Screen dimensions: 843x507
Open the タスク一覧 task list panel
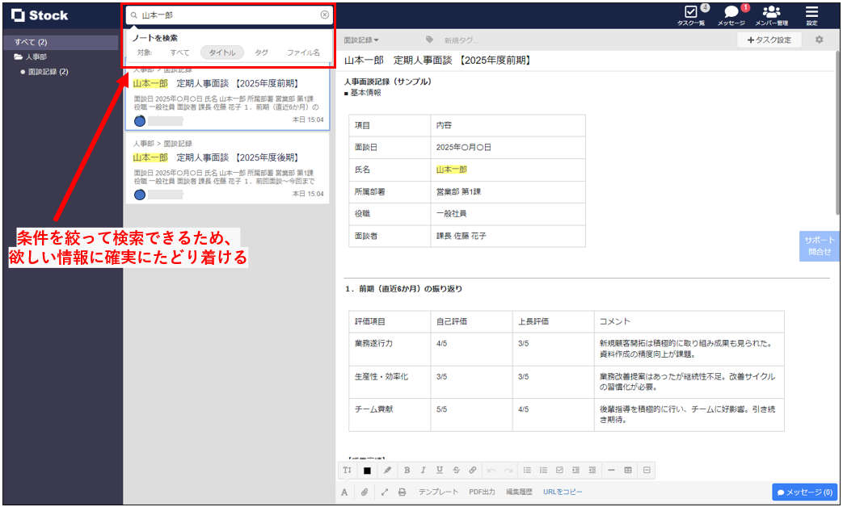pos(690,15)
